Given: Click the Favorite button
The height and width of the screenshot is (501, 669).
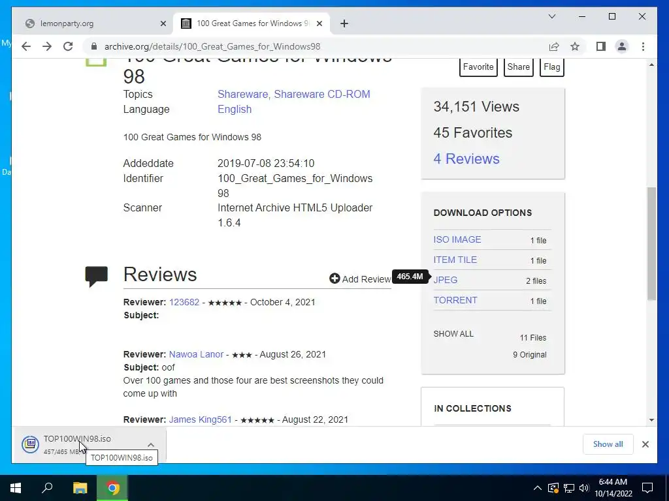Looking at the screenshot, I should [478, 67].
